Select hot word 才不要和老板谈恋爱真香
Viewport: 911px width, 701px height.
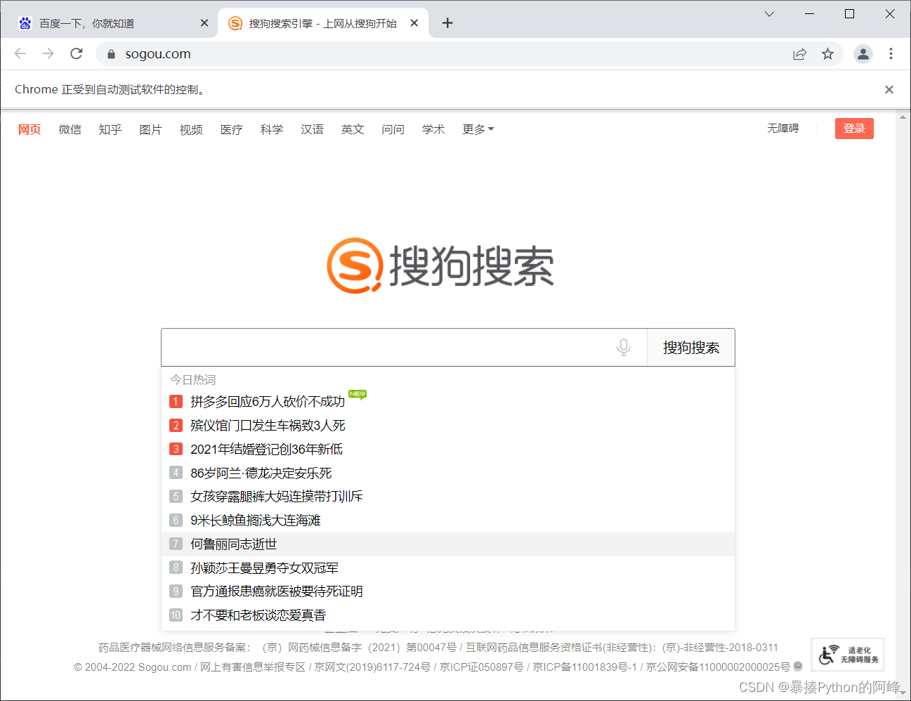pos(448,615)
